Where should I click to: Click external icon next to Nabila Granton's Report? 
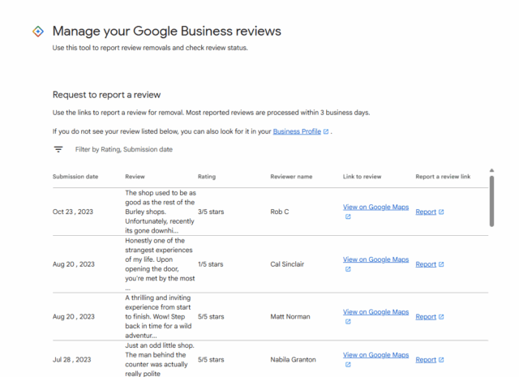pos(441,360)
